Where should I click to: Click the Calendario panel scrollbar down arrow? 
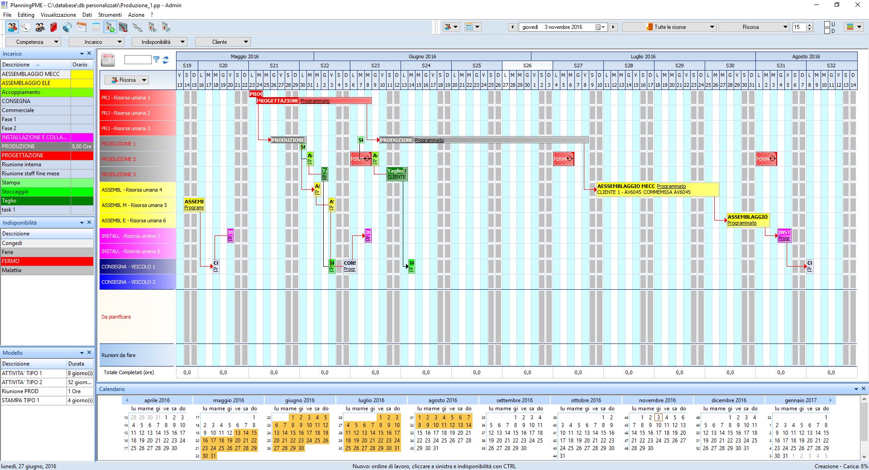coord(864,456)
